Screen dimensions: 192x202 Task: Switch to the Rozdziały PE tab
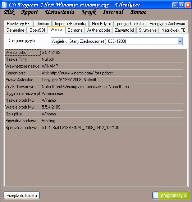pos(18,24)
